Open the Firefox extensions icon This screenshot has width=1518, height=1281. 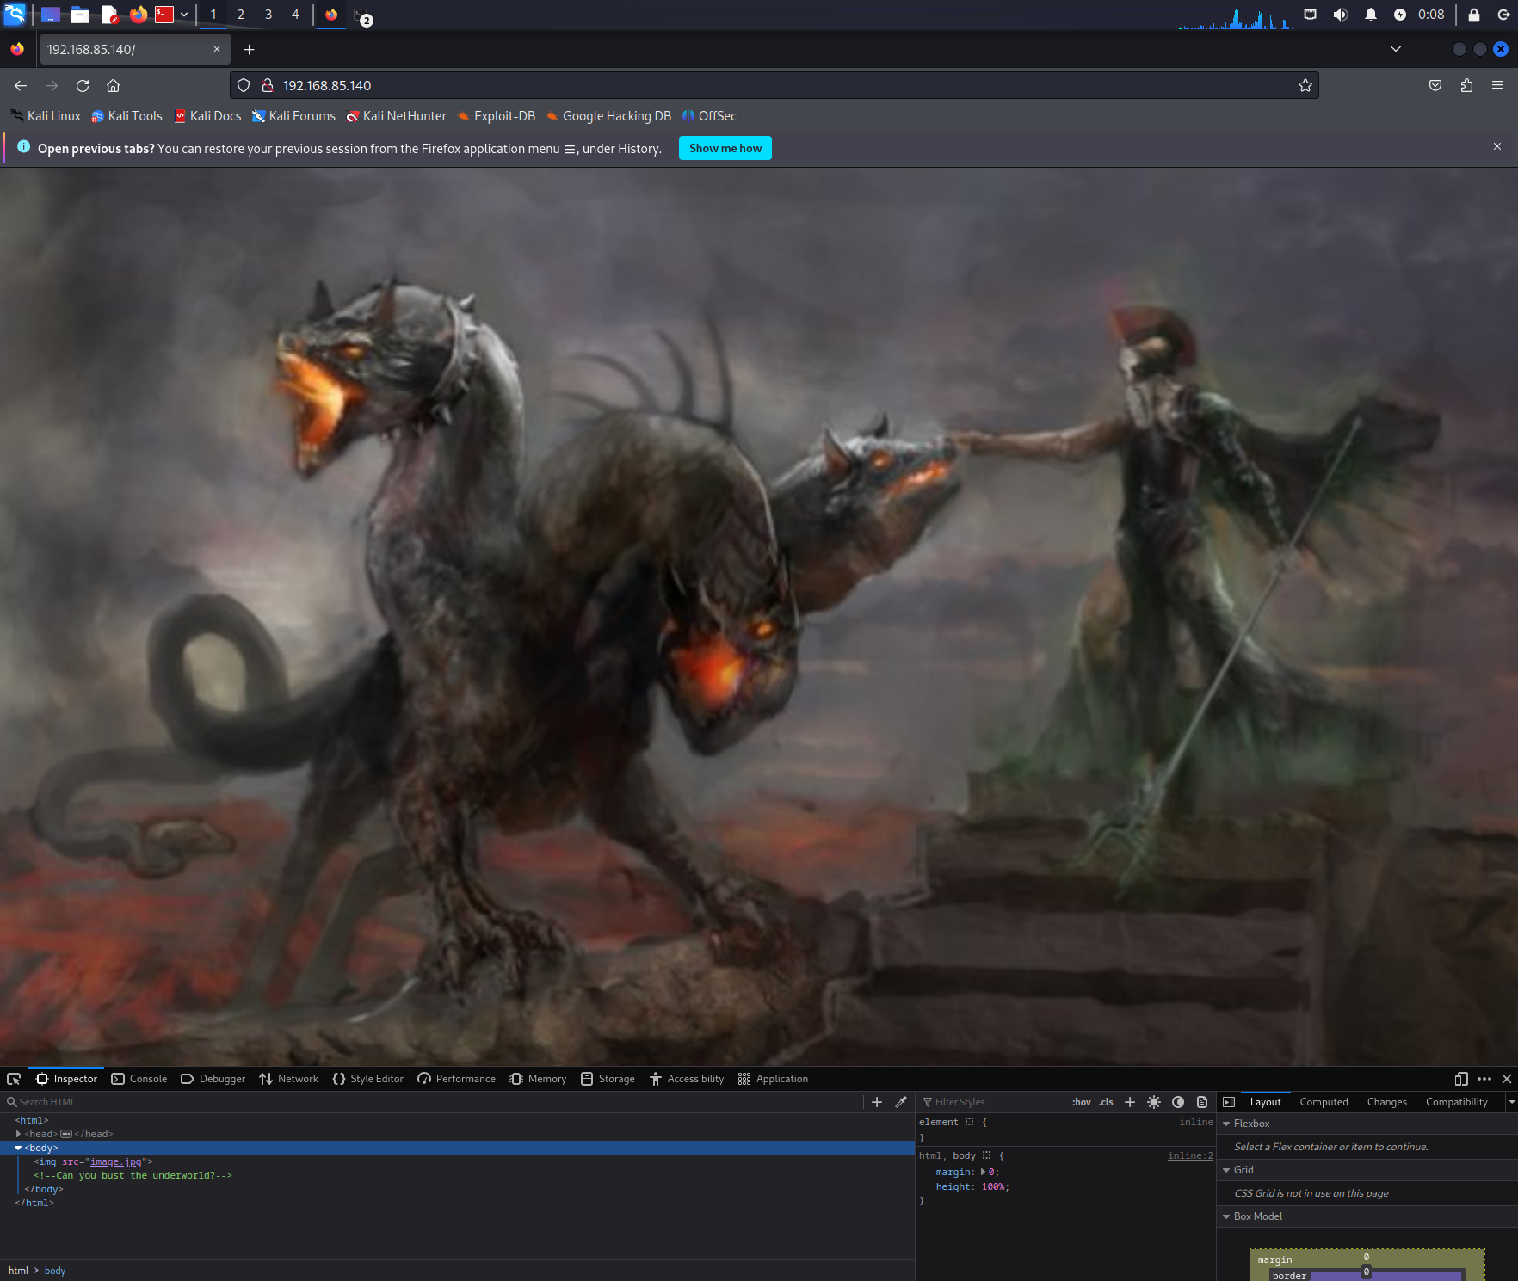coord(1466,85)
